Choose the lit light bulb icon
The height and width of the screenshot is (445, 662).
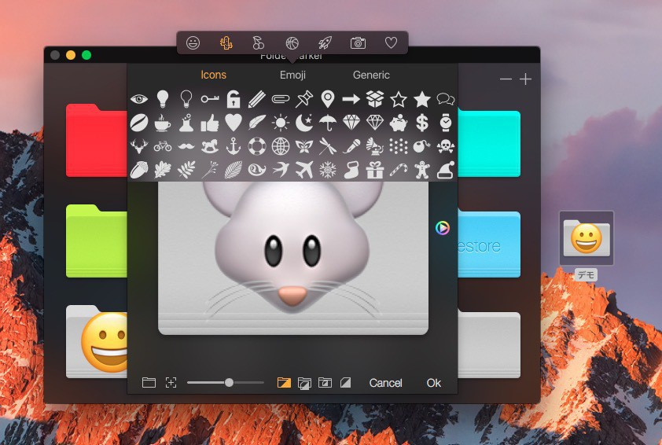(x=163, y=99)
